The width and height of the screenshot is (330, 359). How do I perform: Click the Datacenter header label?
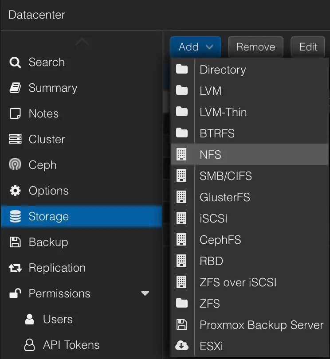coord(36,15)
